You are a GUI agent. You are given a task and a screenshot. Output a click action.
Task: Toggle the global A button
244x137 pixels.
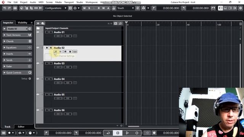(108, 8)
